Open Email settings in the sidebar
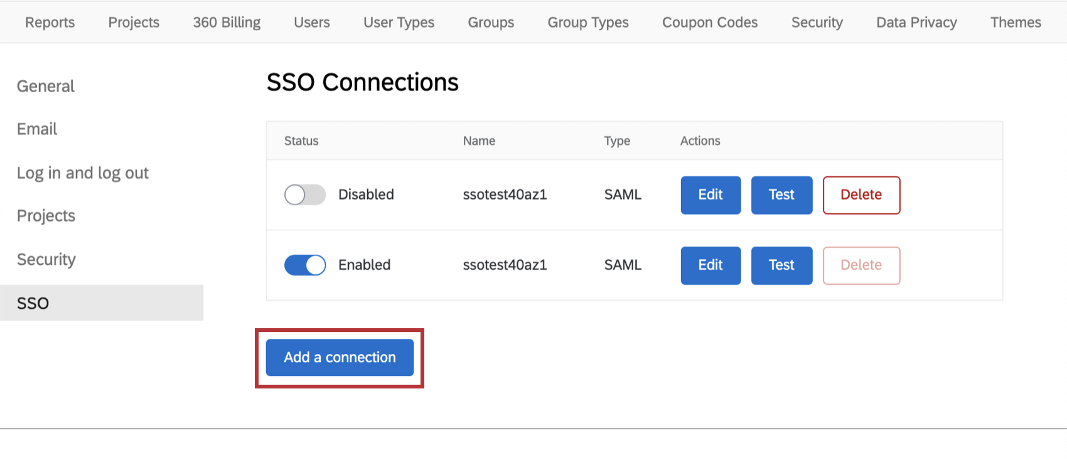The height and width of the screenshot is (460, 1067). [37, 129]
